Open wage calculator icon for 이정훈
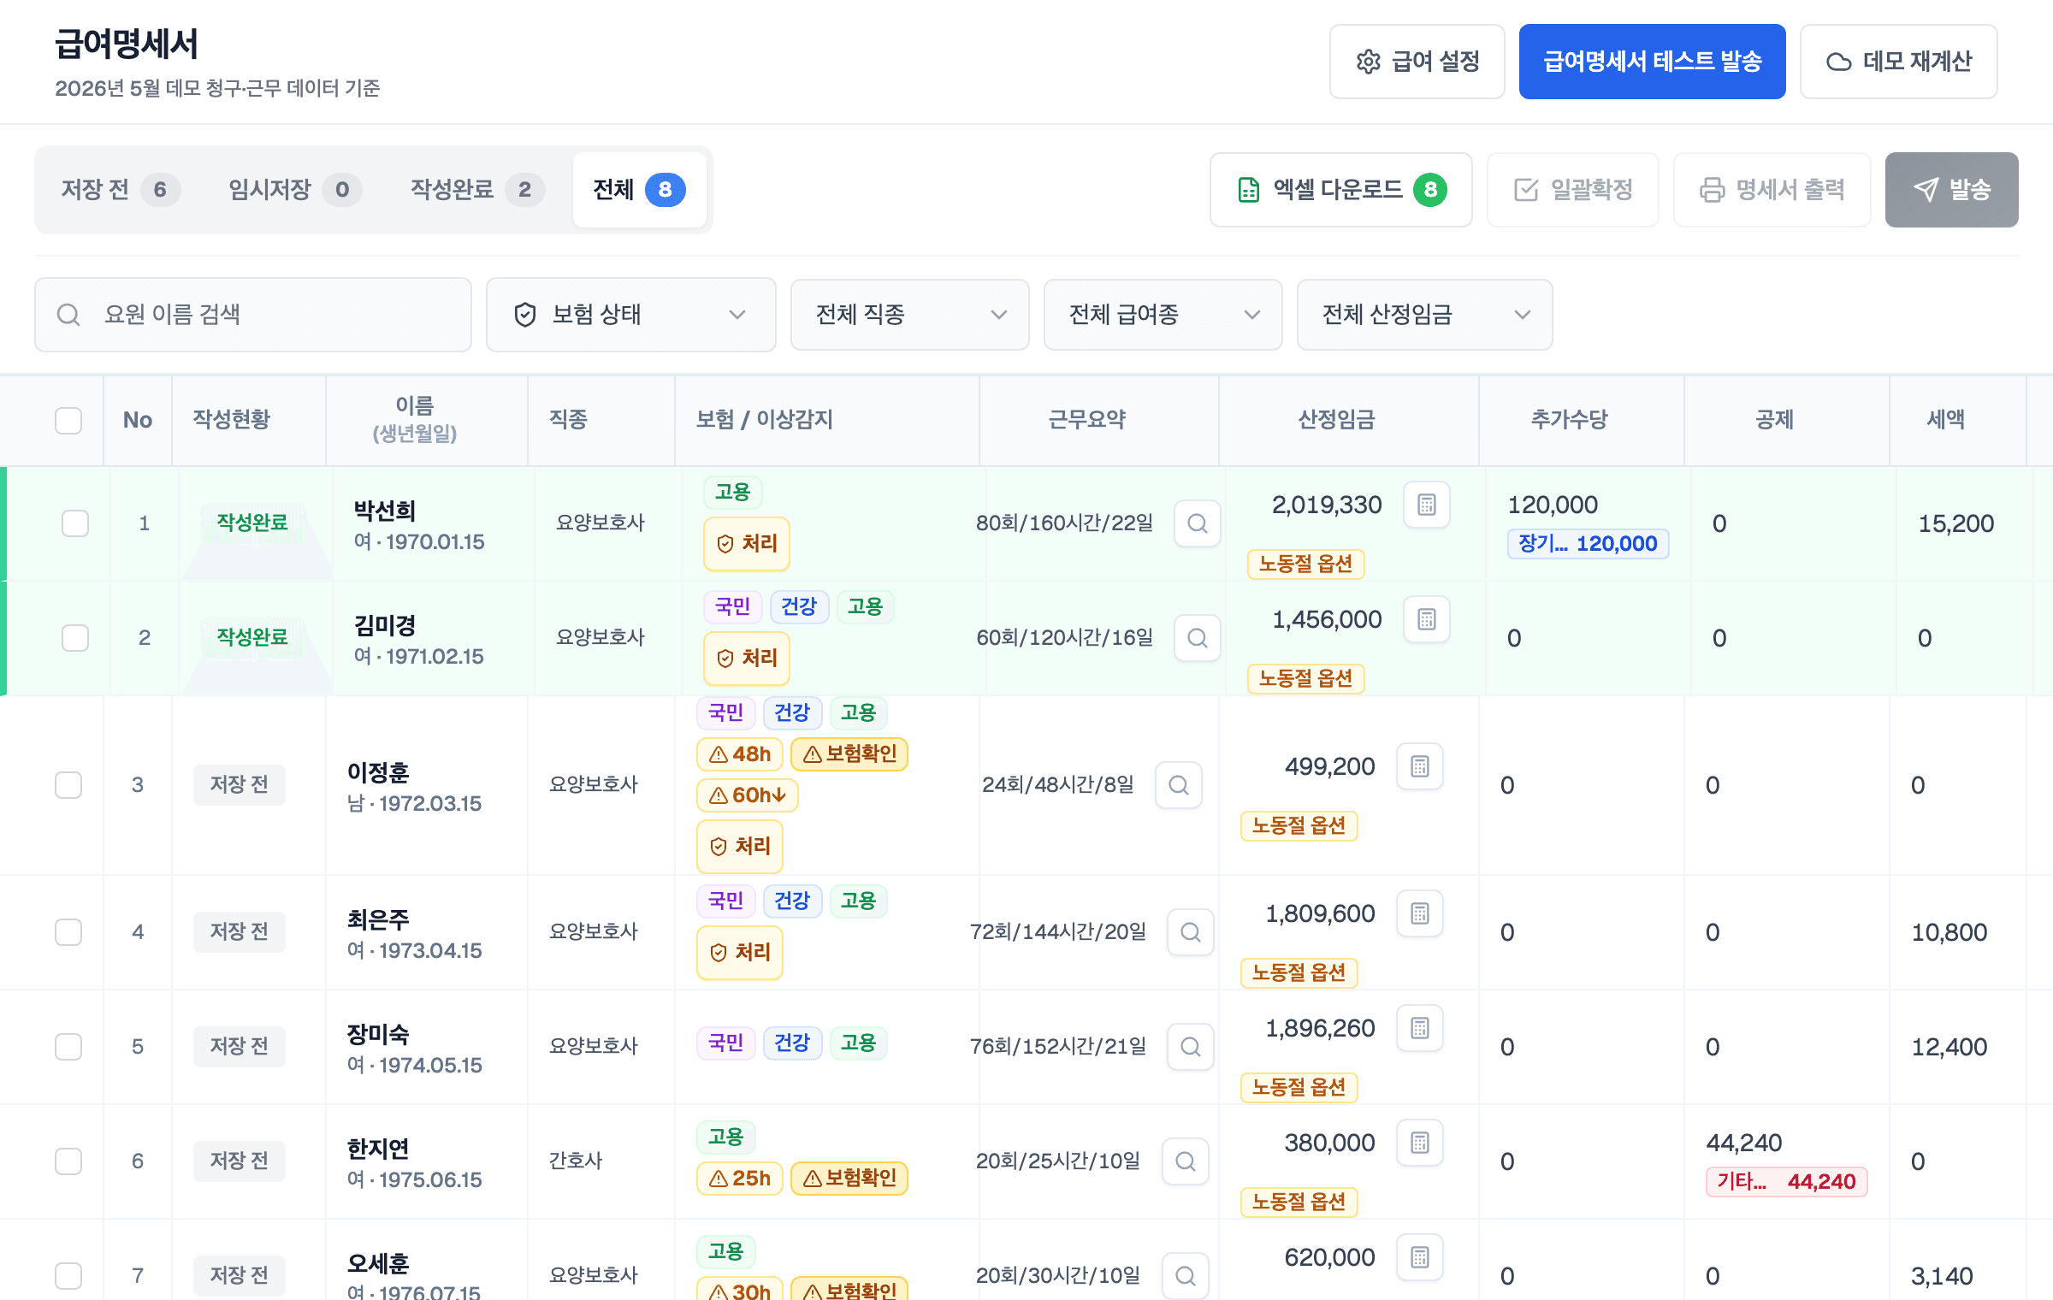This screenshot has width=2053, height=1300. [1419, 766]
